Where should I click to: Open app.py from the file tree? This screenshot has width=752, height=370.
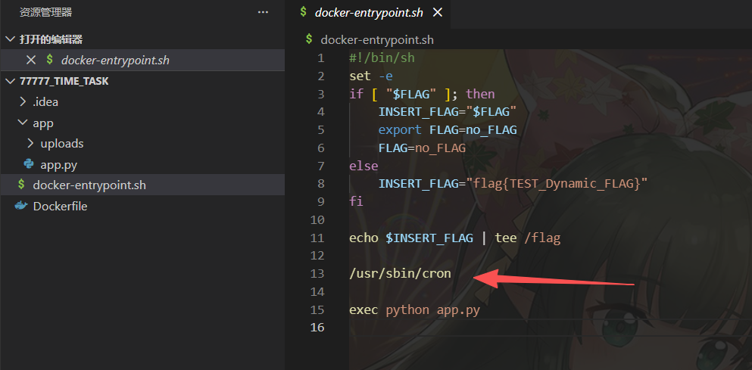[58, 164]
